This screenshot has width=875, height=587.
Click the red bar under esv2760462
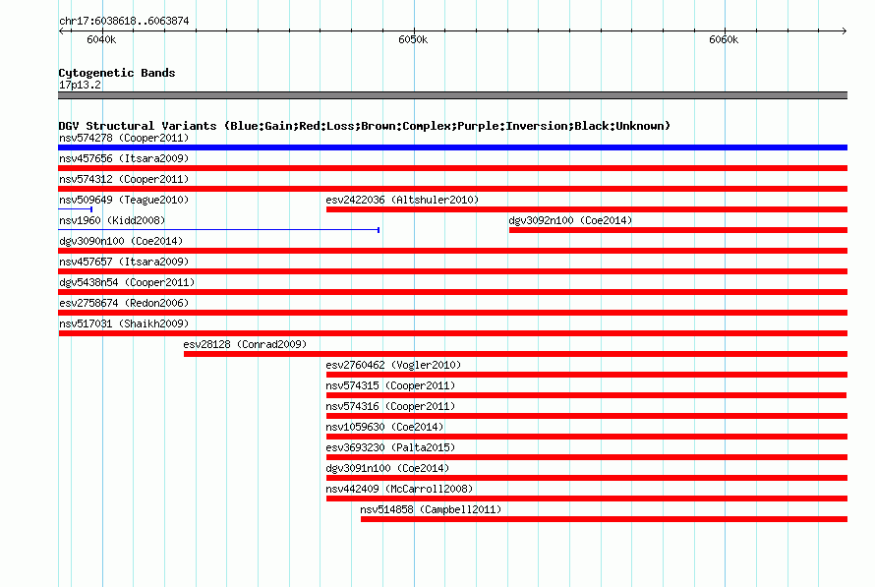[587, 375]
